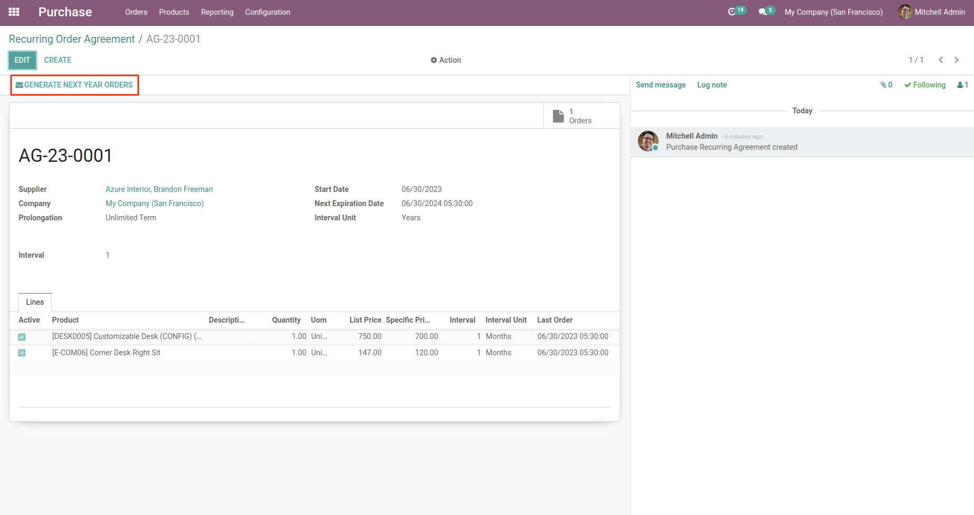Open the company switcher My Company (San Francisco)

(x=834, y=12)
